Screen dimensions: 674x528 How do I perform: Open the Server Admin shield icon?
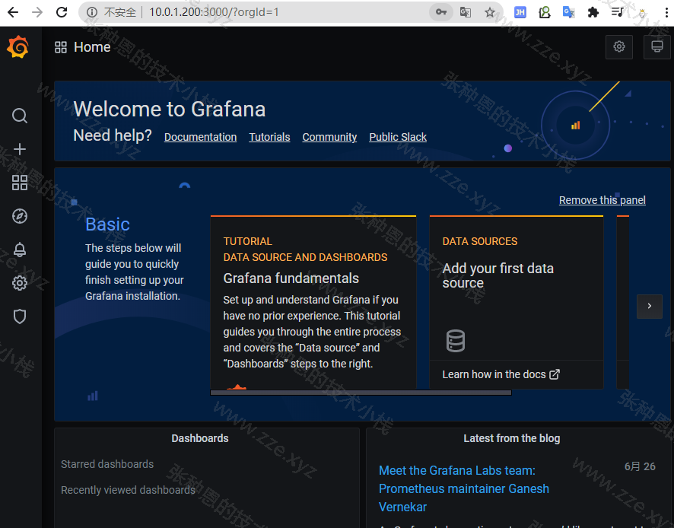pyautogui.click(x=19, y=316)
